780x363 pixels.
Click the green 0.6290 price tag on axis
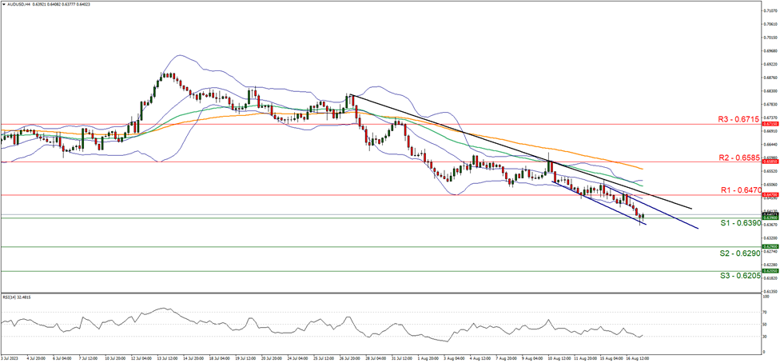coord(746,246)
